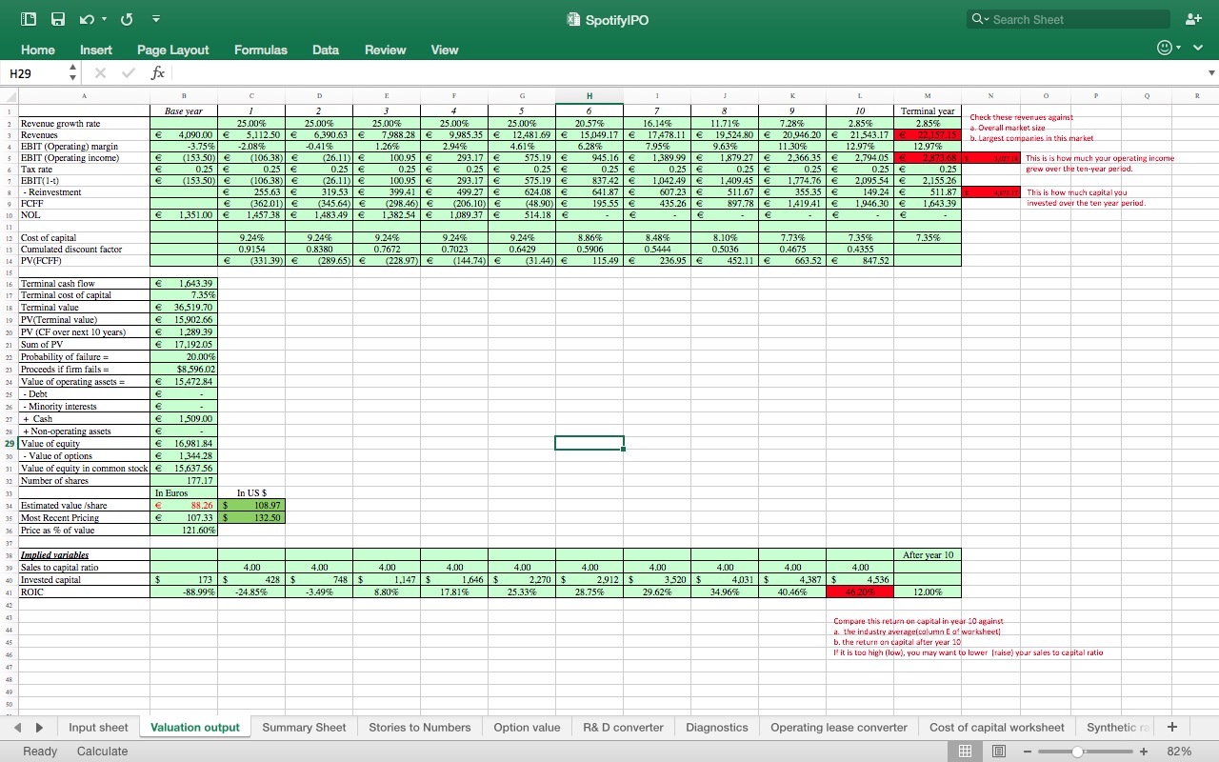The height and width of the screenshot is (762, 1219).
Task: Open the Name Box stepper dropdown
Action: (x=71, y=72)
